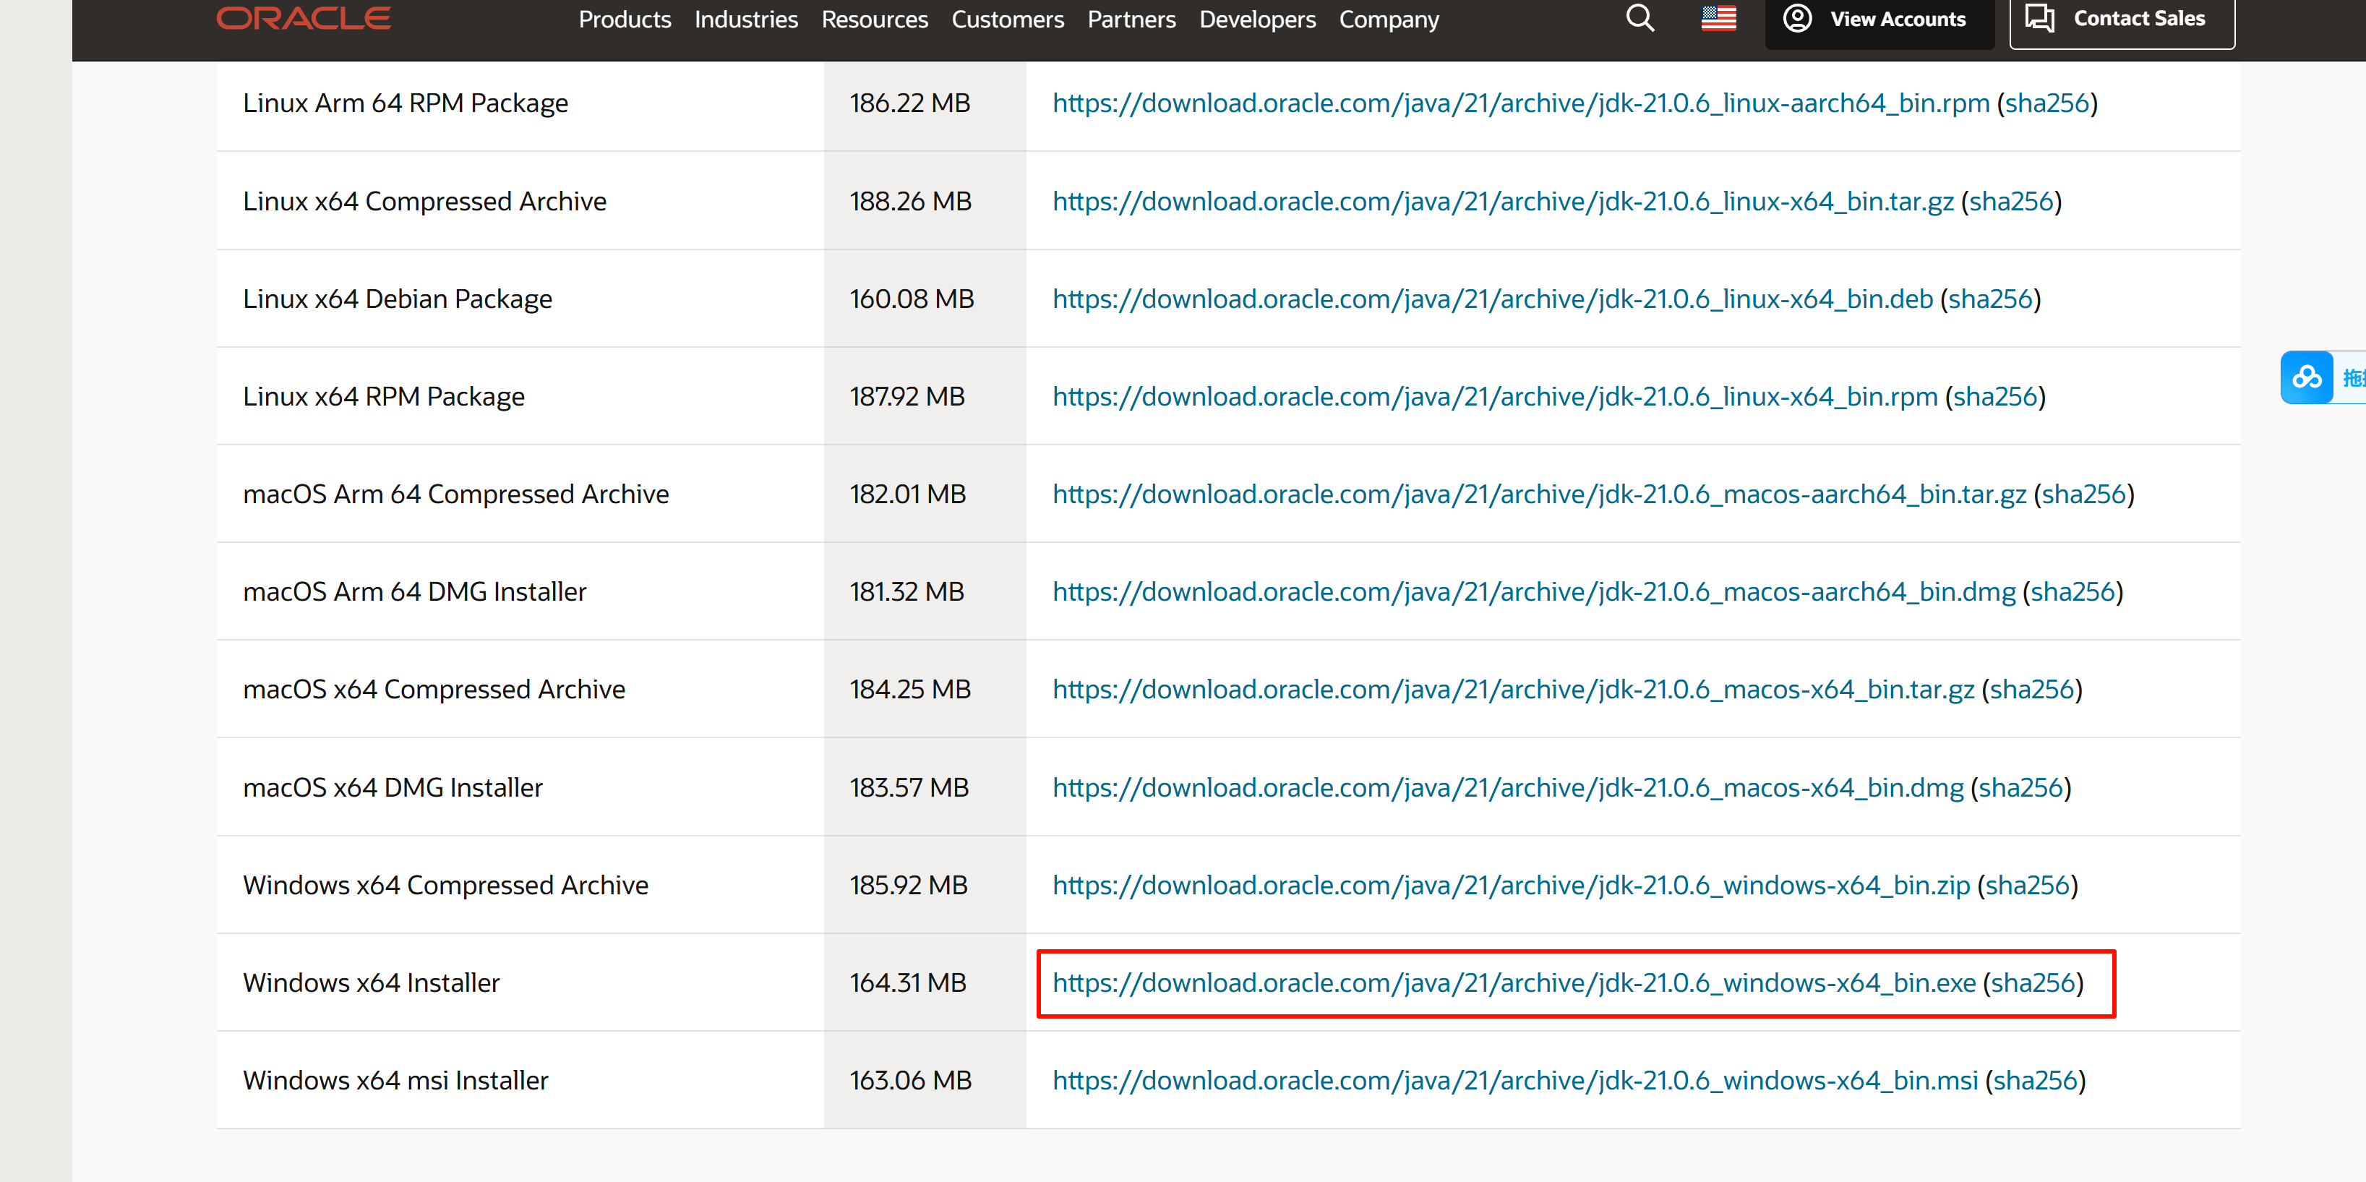This screenshot has height=1182, width=2366.
Task: Open sha256 for macOS Arm 64 Compressed Archive
Action: pyautogui.click(x=2084, y=494)
